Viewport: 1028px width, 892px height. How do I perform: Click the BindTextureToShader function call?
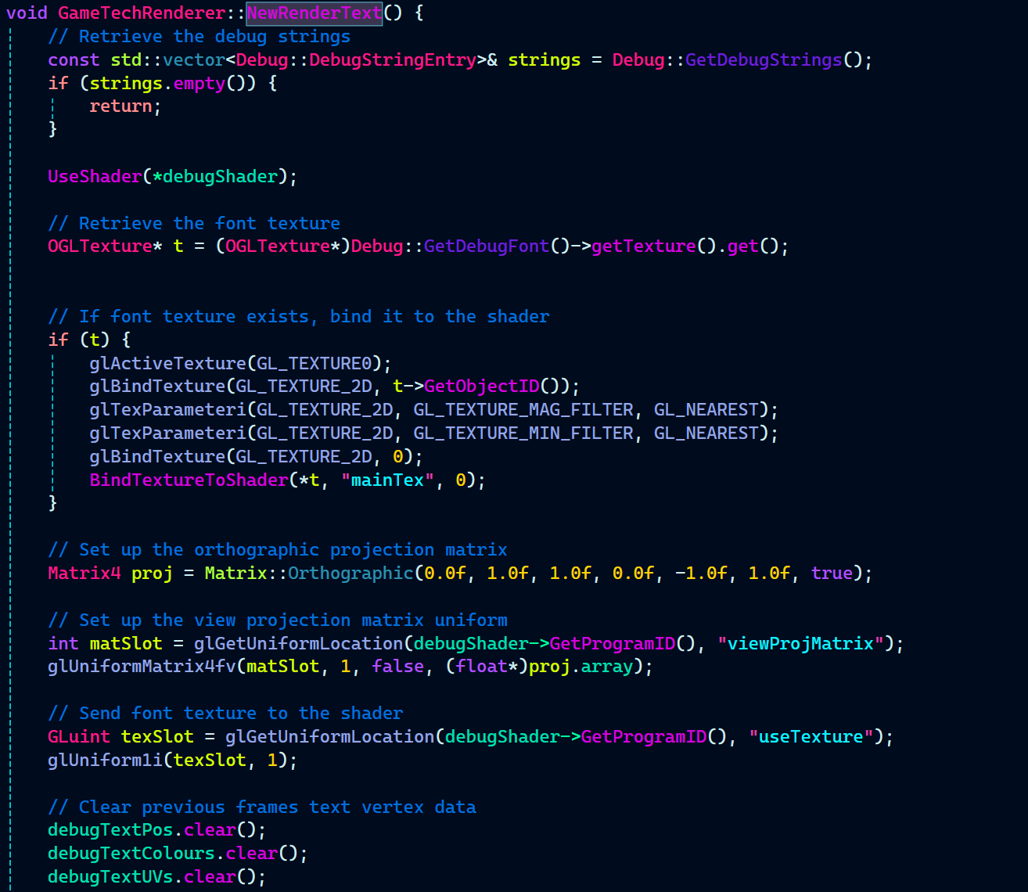point(189,480)
